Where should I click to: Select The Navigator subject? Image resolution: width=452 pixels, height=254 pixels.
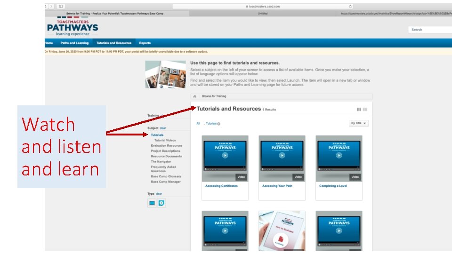tap(161, 161)
